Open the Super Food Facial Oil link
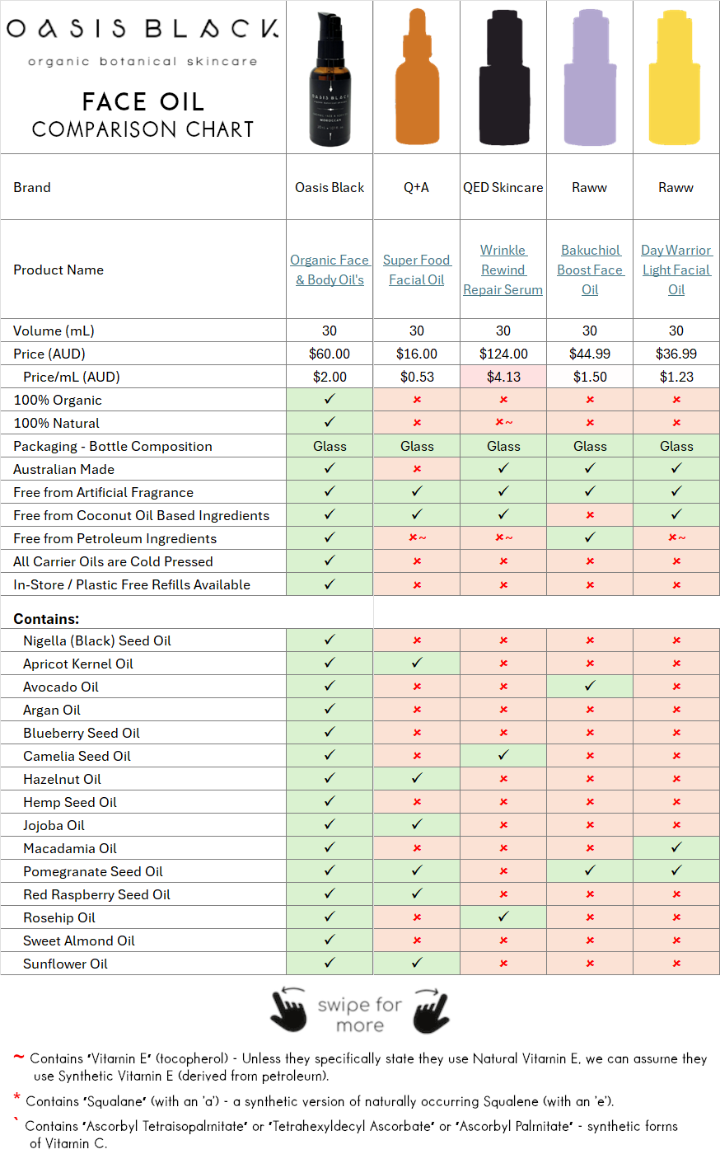The height and width of the screenshot is (1154, 720). (417, 270)
